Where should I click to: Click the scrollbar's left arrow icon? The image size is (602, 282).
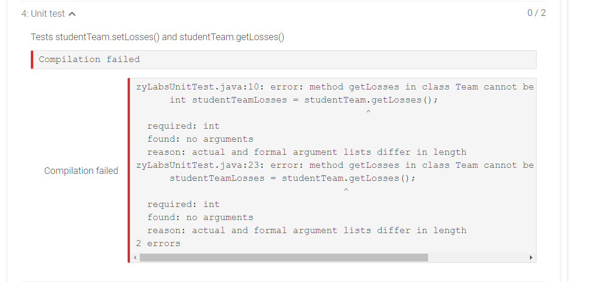[x=135, y=257]
